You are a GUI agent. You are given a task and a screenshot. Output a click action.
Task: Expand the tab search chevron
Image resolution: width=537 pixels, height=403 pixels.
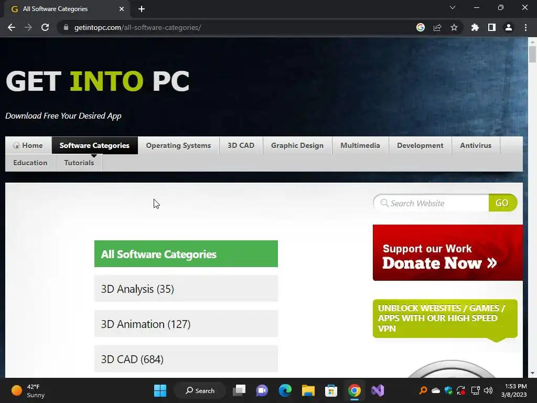pyautogui.click(x=453, y=7)
